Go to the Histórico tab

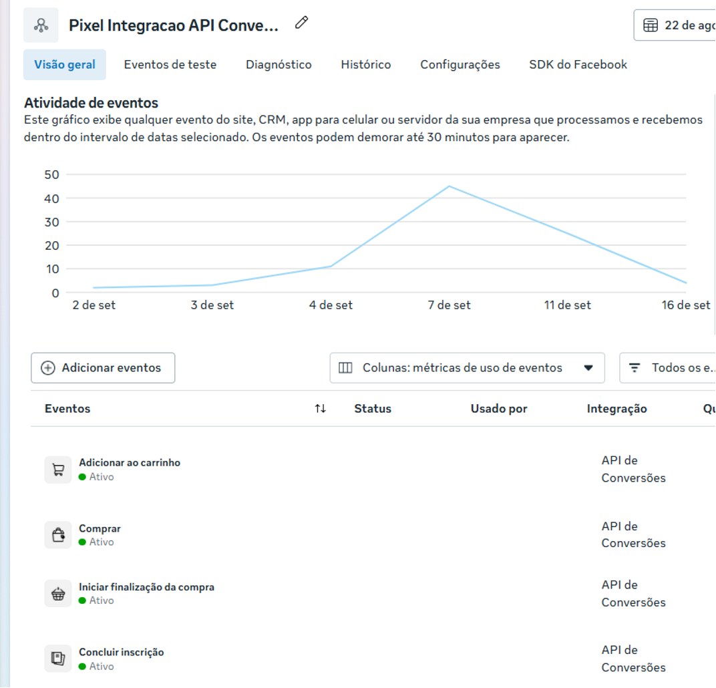[x=366, y=64]
